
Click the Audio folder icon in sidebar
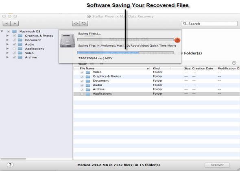[x=20, y=44]
